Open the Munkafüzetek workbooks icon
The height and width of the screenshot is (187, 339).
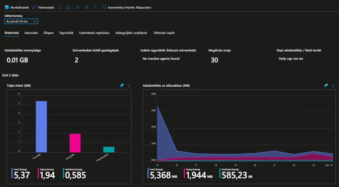tap(7, 7)
